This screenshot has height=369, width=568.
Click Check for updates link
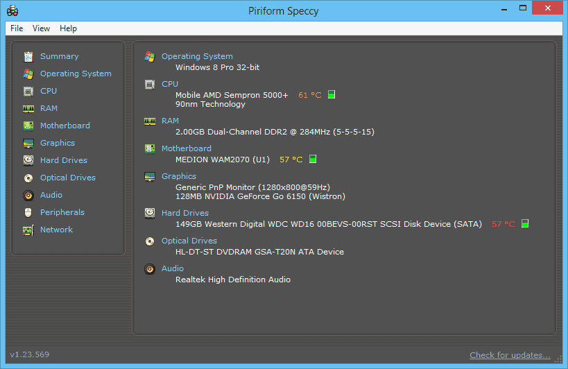pyautogui.click(x=510, y=355)
